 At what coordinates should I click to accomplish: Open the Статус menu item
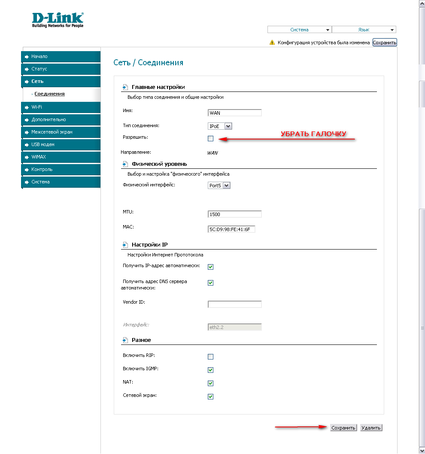point(61,69)
